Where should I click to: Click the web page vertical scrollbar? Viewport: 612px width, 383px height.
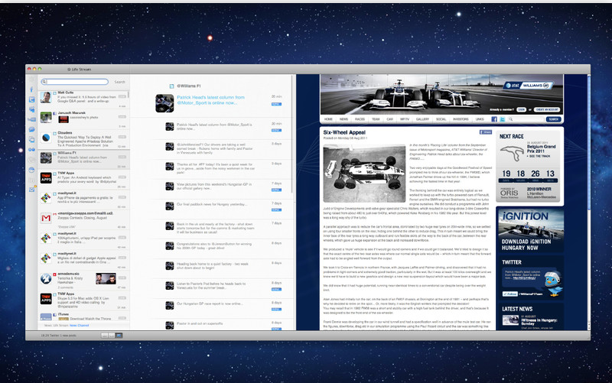tap(588, 144)
